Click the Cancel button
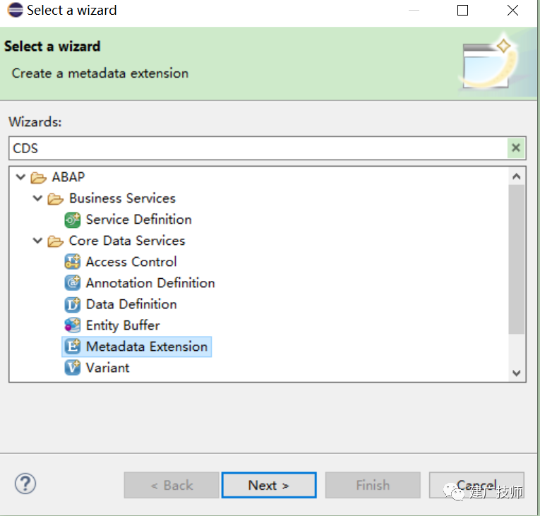540x516 pixels. click(x=476, y=485)
